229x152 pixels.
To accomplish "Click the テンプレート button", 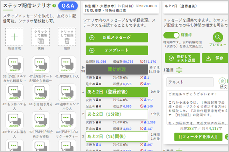I will 116,50.
